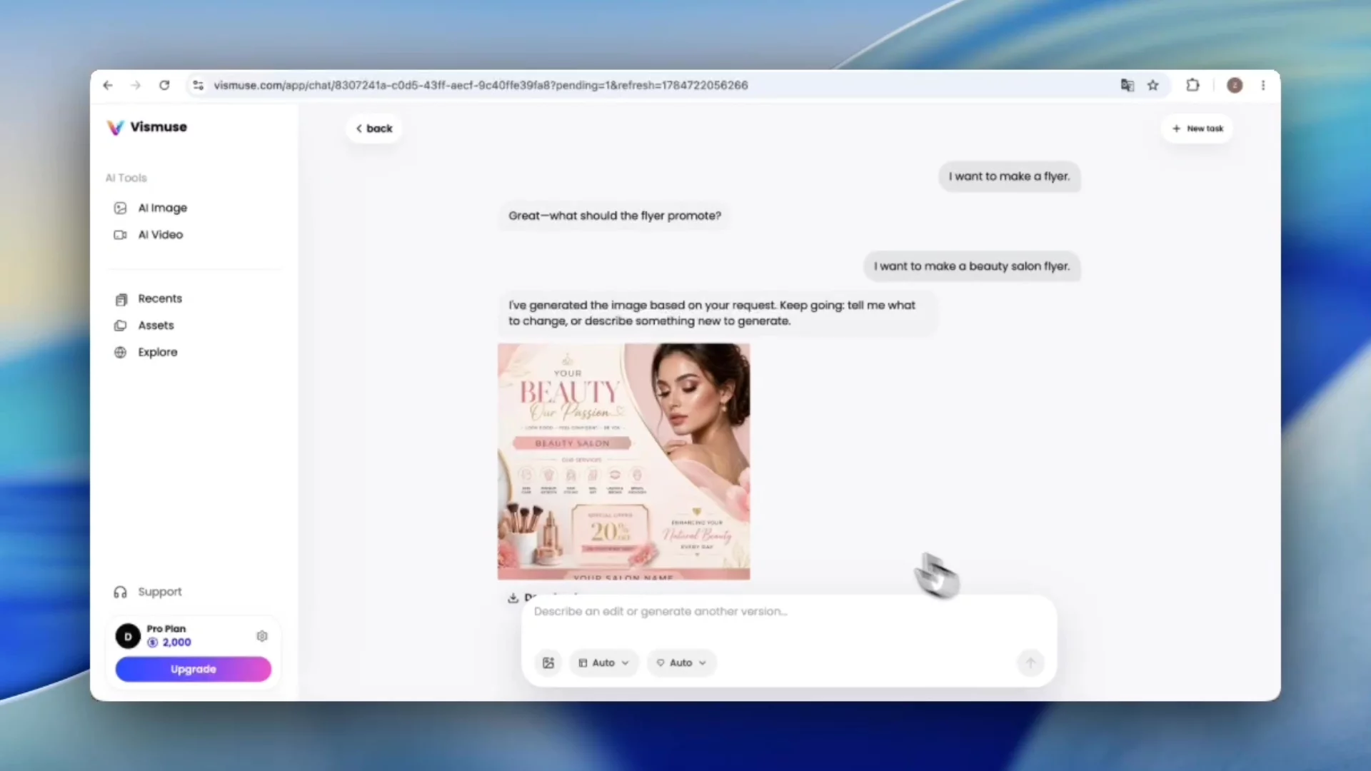1371x771 pixels.
Task: Click the Vismuse logo
Action: pos(147,127)
